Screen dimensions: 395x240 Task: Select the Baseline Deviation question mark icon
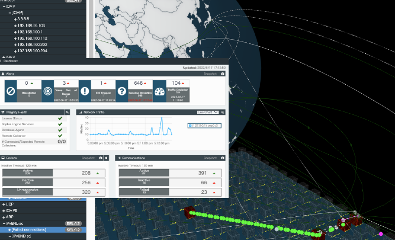pos(122,92)
